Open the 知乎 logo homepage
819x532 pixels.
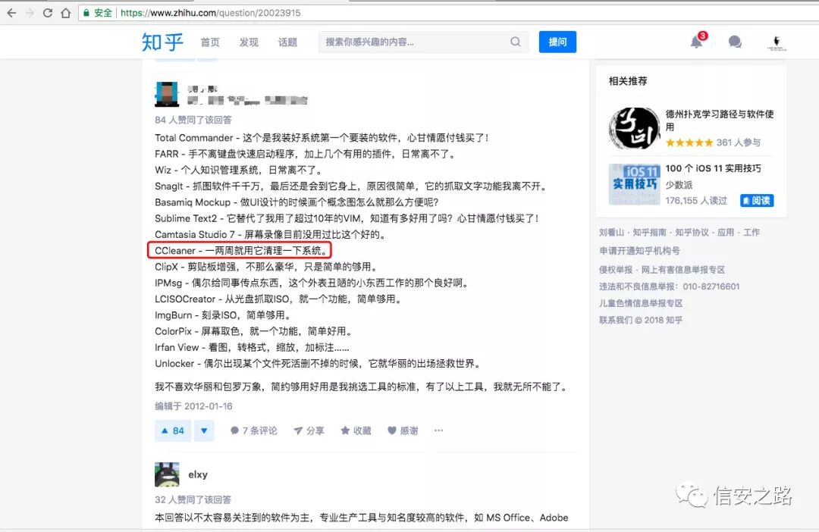click(x=162, y=42)
